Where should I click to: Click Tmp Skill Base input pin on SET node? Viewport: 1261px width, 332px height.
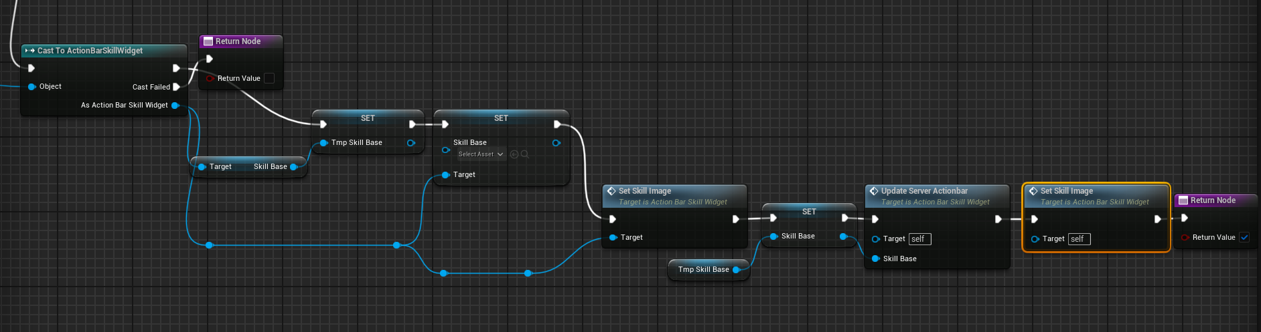tap(324, 143)
